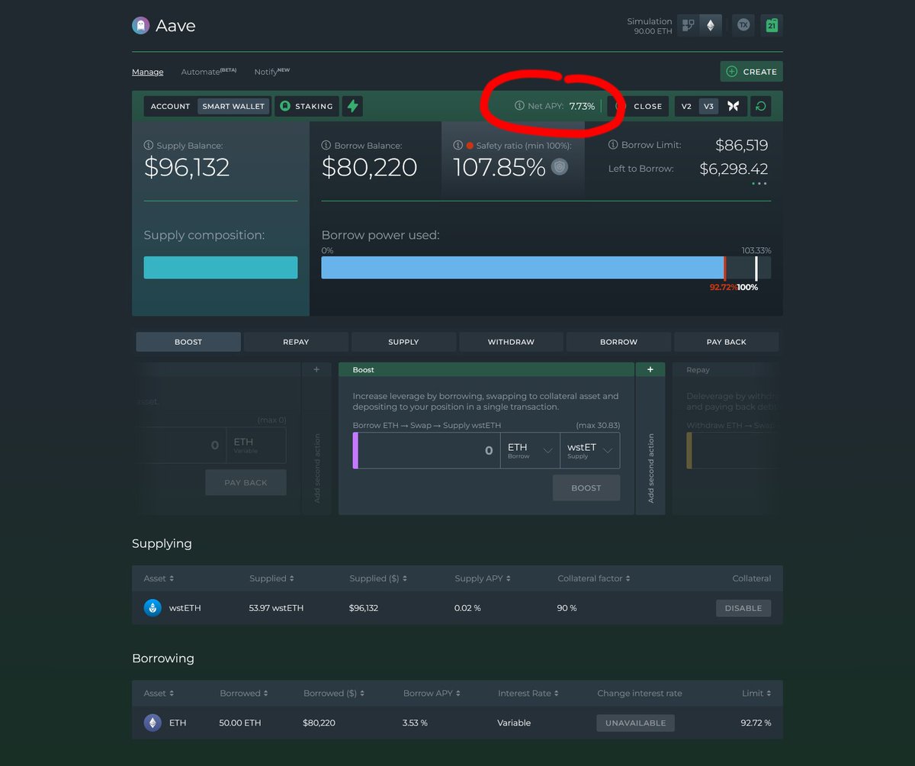Click the Net APY value 7.73%
Image resolution: width=915 pixels, height=766 pixels.
[x=582, y=106]
